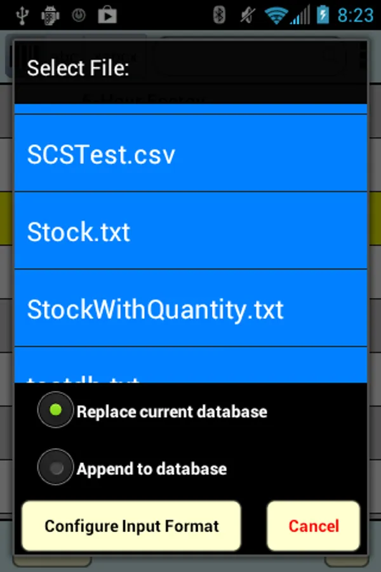
Task: Tap the Select File: dialog title
Action: [x=78, y=68]
